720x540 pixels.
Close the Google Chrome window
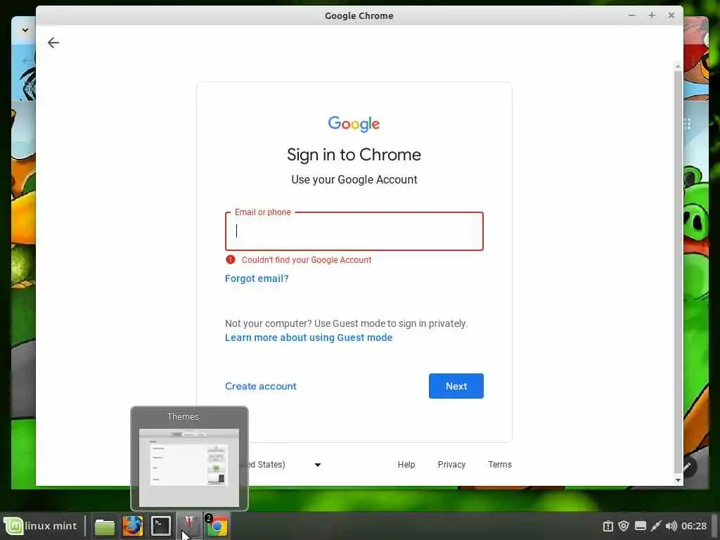click(671, 15)
